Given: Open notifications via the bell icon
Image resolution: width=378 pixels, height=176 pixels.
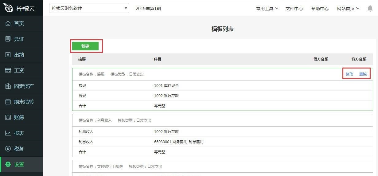Looking at the screenshot, I should [370, 9].
